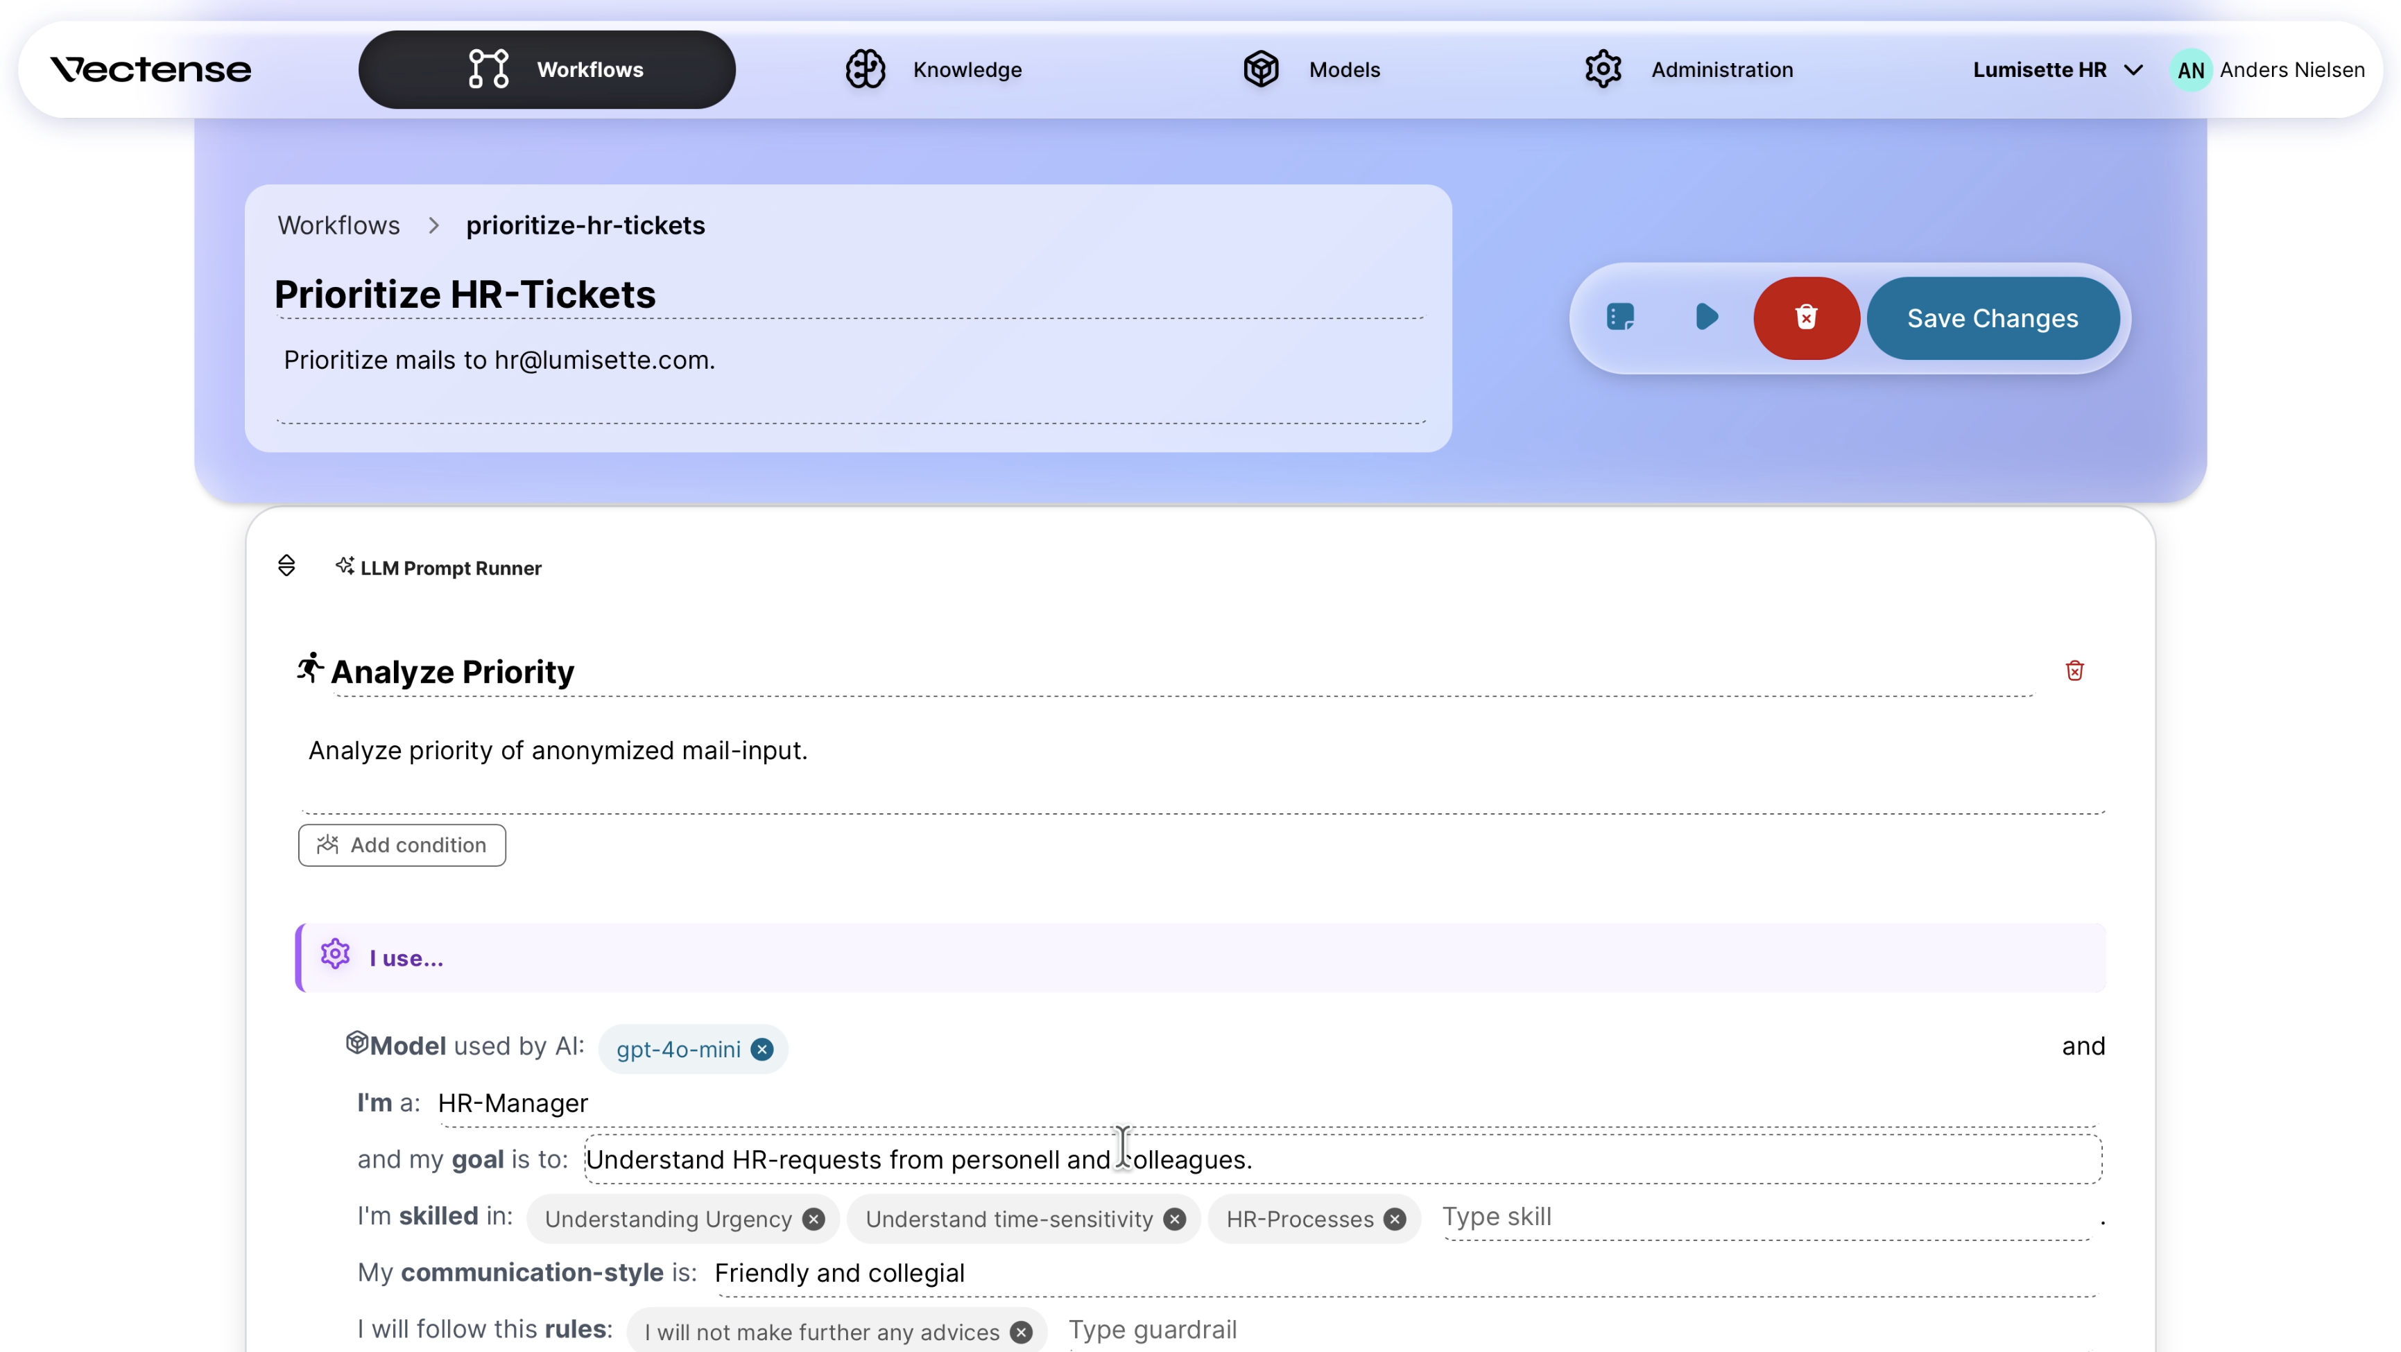Open the Workflows breadcrumb link
The height and width of the screenshot is (1352, 2401).
pyautogui.click(x=338, y=225)
